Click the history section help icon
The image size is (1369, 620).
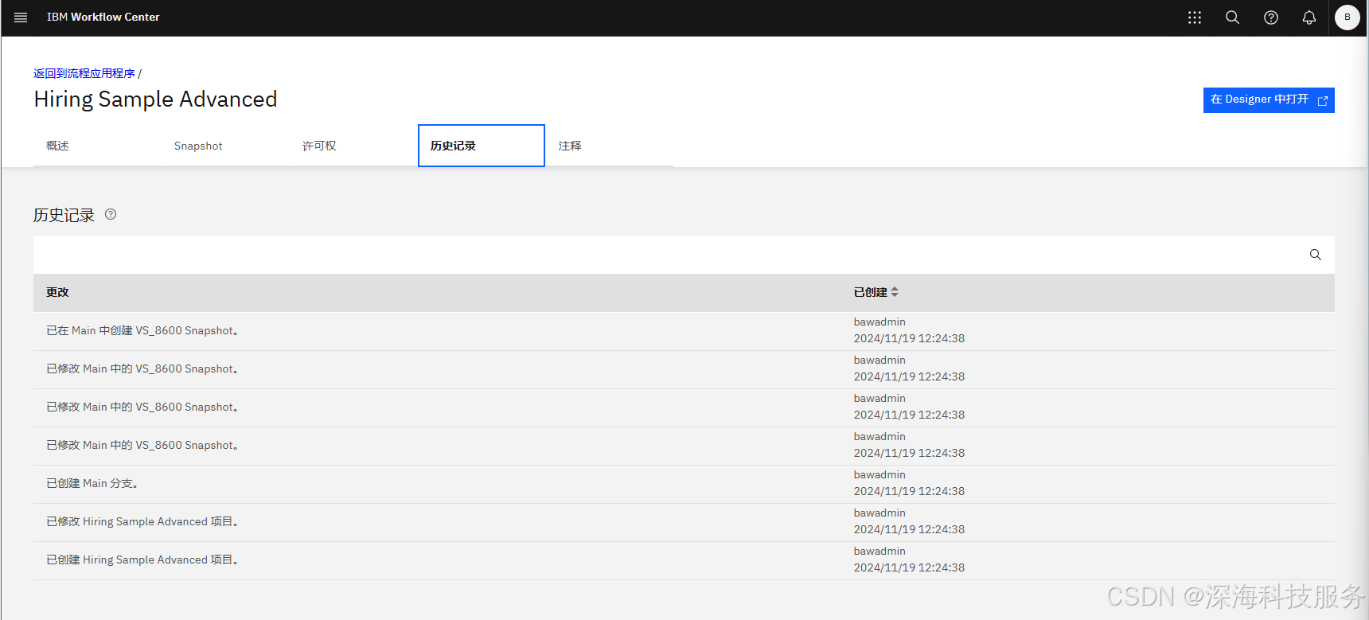111,214
